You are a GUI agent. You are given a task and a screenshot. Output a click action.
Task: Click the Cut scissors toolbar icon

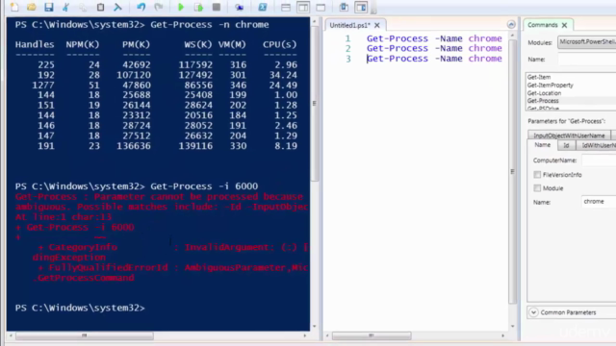click(x=66, y=7)
